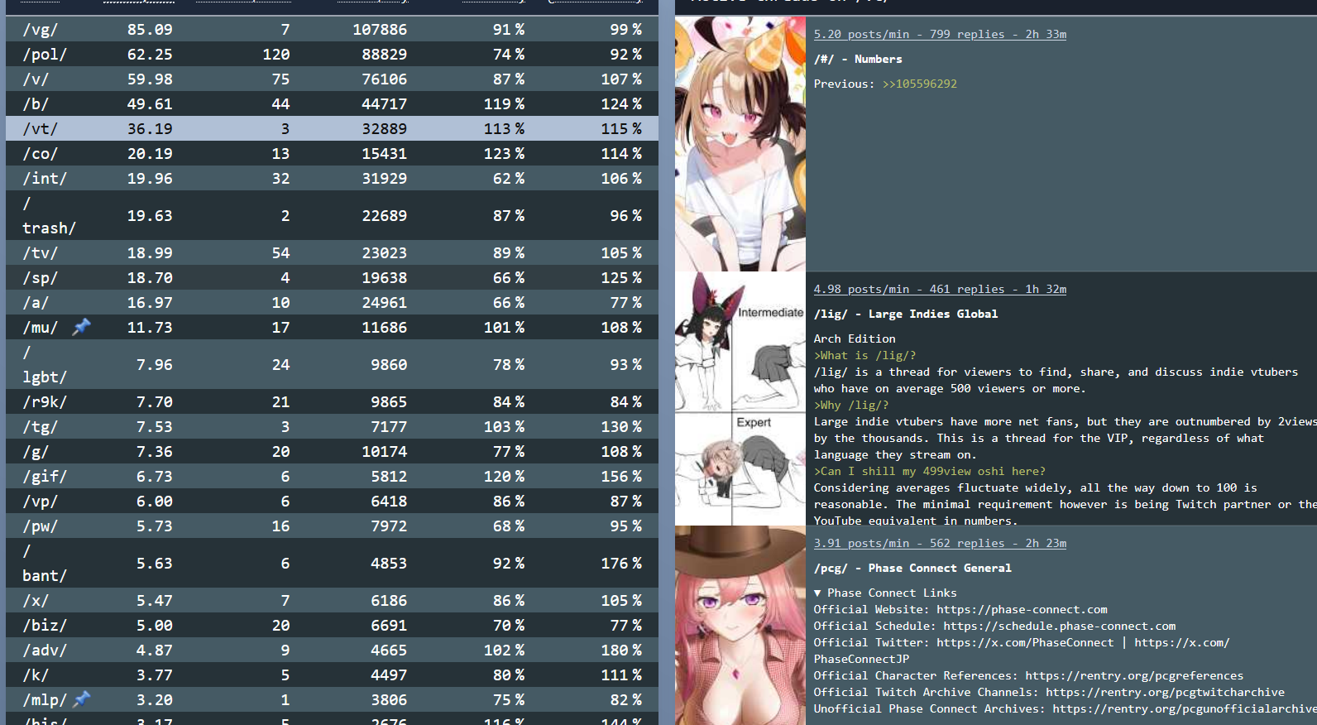
Task: Select the /vg/ board row name
Action: (x=41, y=29)
